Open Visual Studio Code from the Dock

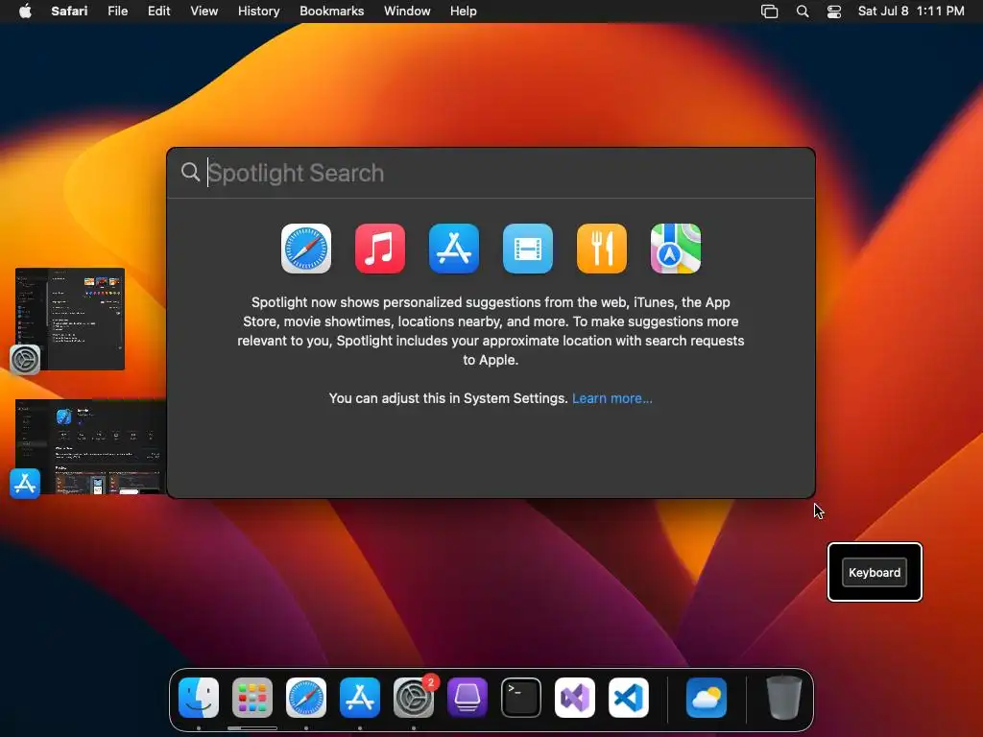click(629, 698)
